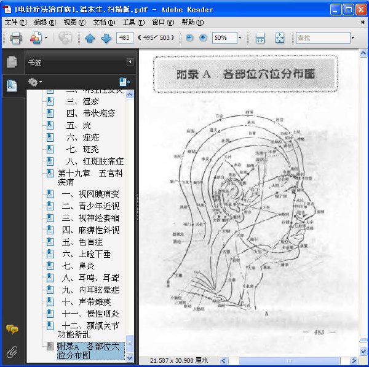Select bookmark 十、声带瘫痪
Screen dimensions: 369x367
click(86, 302)
